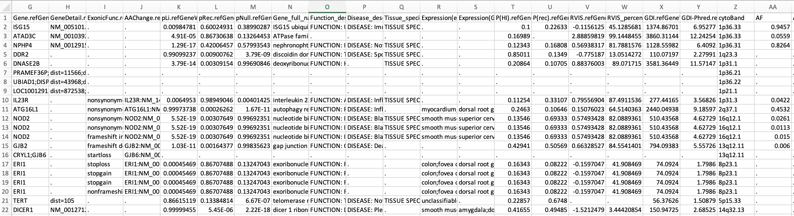
Task: Select column G header
Action: pos(30,7)
